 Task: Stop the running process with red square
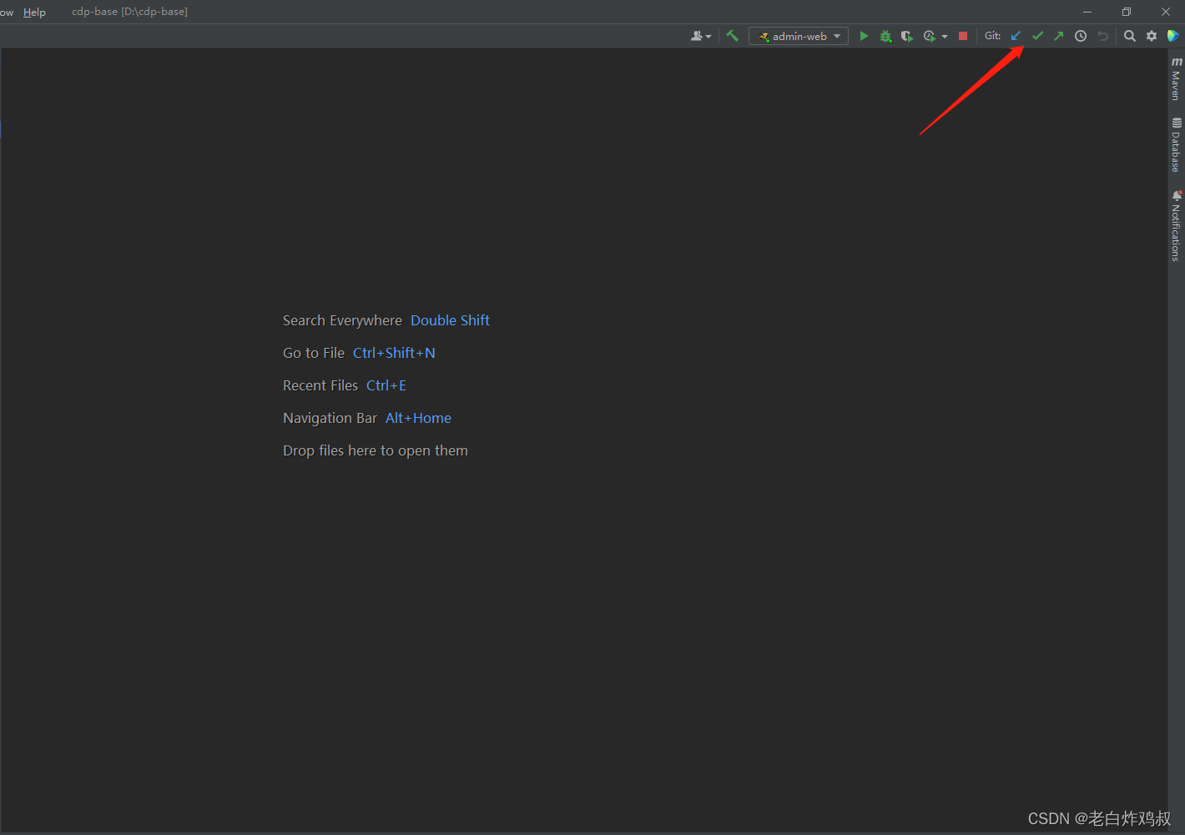[x=963, y=36]
